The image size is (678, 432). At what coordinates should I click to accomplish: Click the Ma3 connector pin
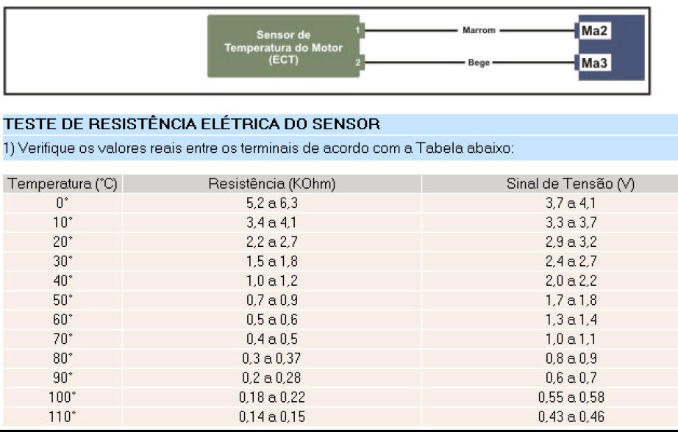tap(594, 63)
